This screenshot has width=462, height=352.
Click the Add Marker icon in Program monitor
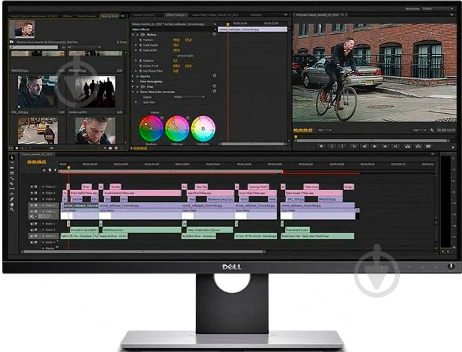coord(322,146)
